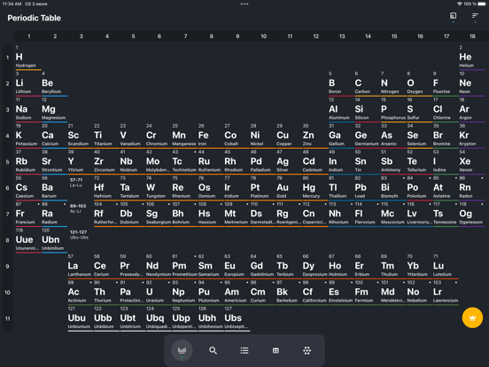Viewport: 489px width, 367px height.
Task: Select the Helium element cell
Action: [x=472, y=58]
